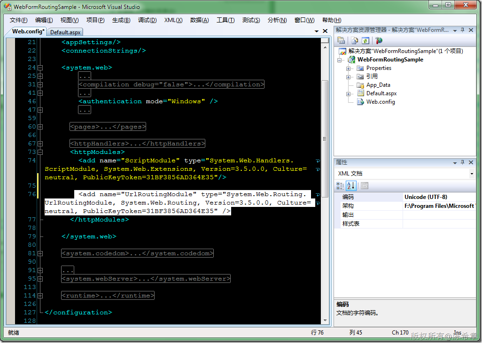Pin the Solution Explorer panel
The height and width of the screenshot is (343, 482).
pos(463,30)
